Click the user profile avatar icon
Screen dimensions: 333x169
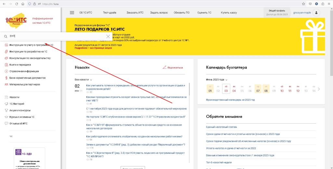[x=317, y=13]
